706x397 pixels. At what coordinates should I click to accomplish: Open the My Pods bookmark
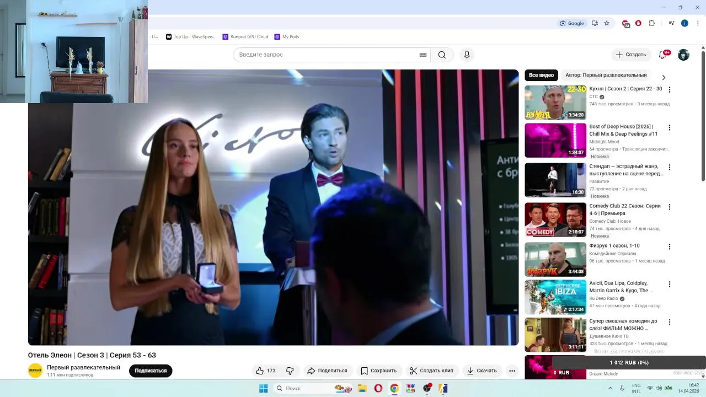[287, 37]
